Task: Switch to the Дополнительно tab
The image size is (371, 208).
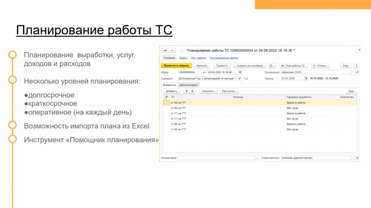Action: (x=188, y=85)
